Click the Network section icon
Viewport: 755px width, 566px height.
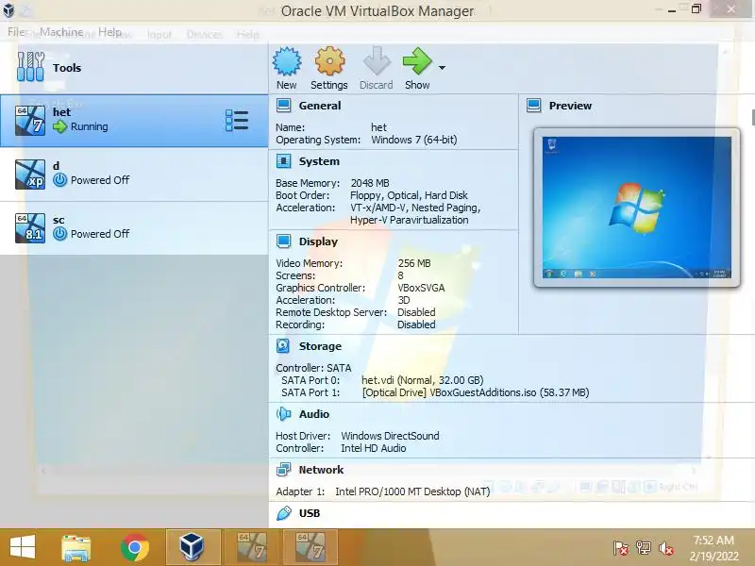point(284,469)
